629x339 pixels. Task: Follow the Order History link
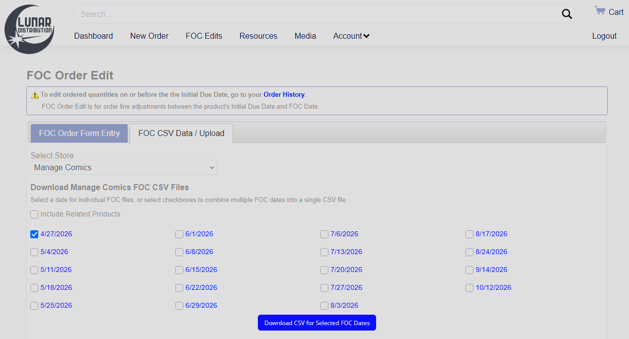[284, 94]
